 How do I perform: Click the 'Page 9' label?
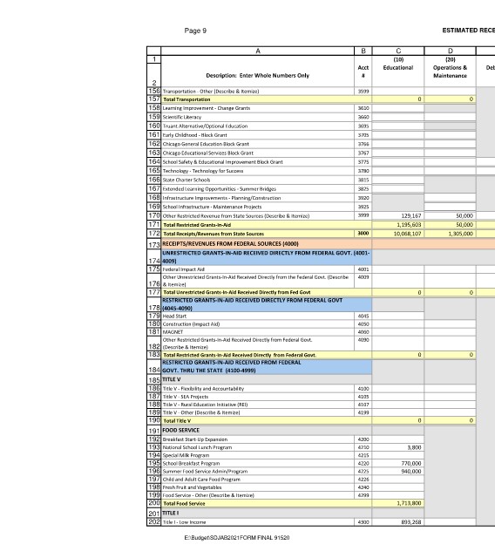click(195, 31)
